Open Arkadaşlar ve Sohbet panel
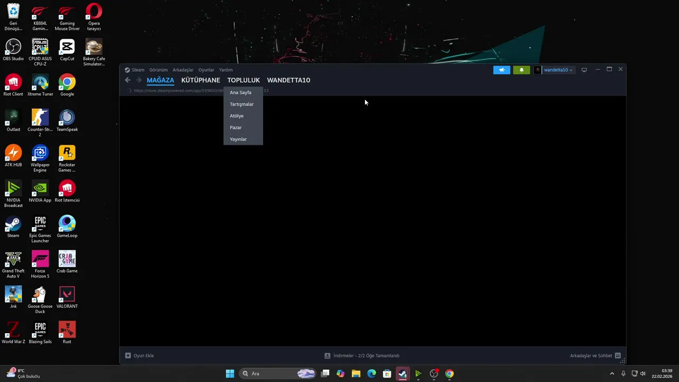679x382 pixels. pos(595,355)
